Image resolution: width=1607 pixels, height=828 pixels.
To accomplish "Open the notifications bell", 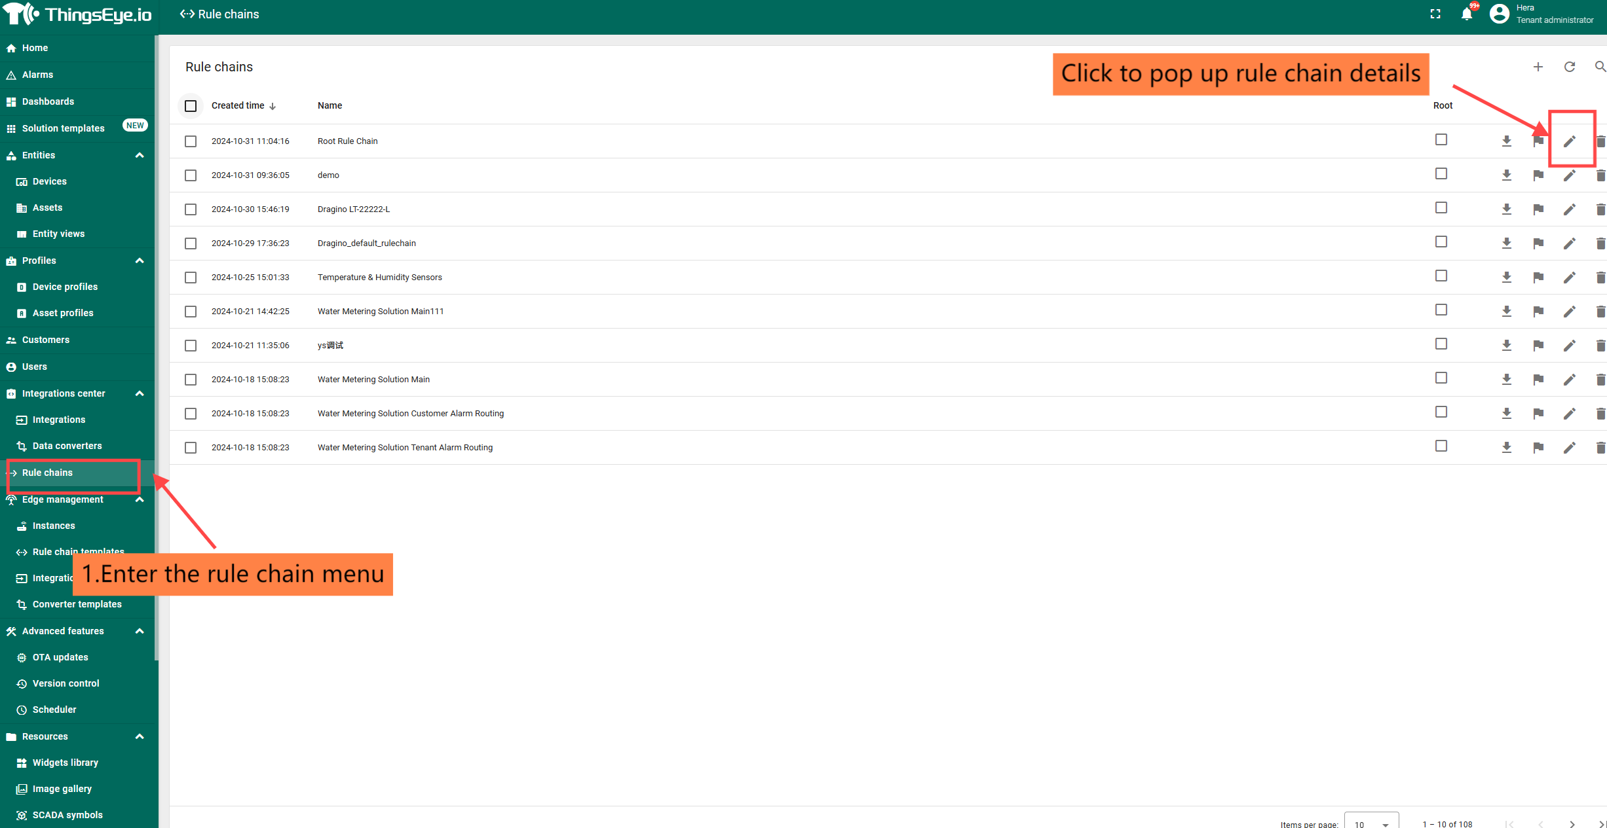I will click(x=1467, y=14).
